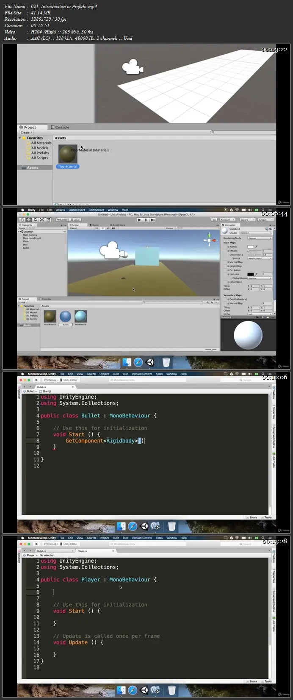
Task: Click the Albedo white color swatch
Action: tap(250, 247)
